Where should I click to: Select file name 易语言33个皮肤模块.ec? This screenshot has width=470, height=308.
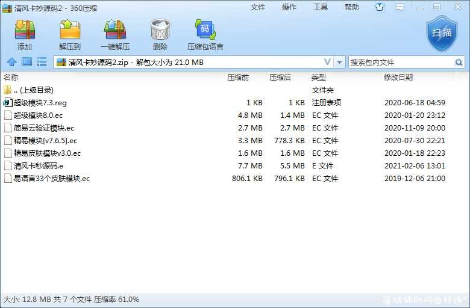(x=52, y=179)
